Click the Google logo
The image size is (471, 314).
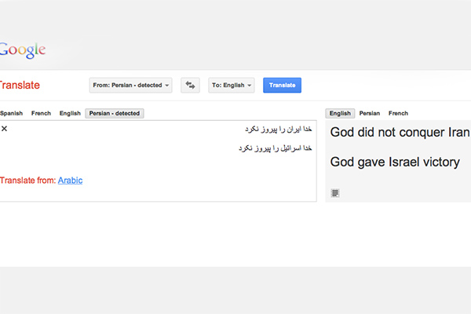coord(22,50)
